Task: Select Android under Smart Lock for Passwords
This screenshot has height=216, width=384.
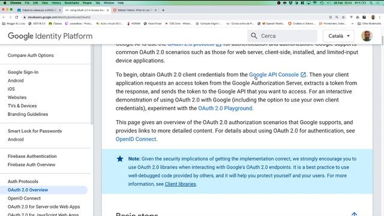Action: click(x=16, y=139)
